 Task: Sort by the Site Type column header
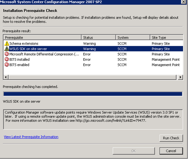(x=167, y=38)
